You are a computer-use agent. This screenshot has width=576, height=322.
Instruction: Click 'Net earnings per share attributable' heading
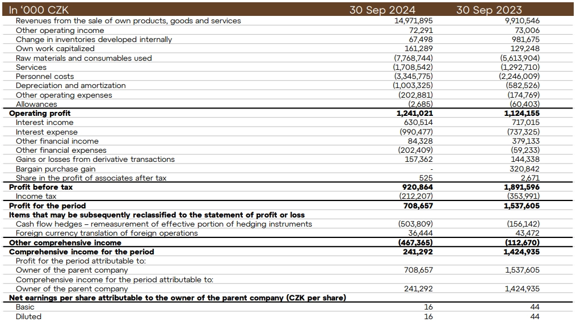click(x=178, y=298)
